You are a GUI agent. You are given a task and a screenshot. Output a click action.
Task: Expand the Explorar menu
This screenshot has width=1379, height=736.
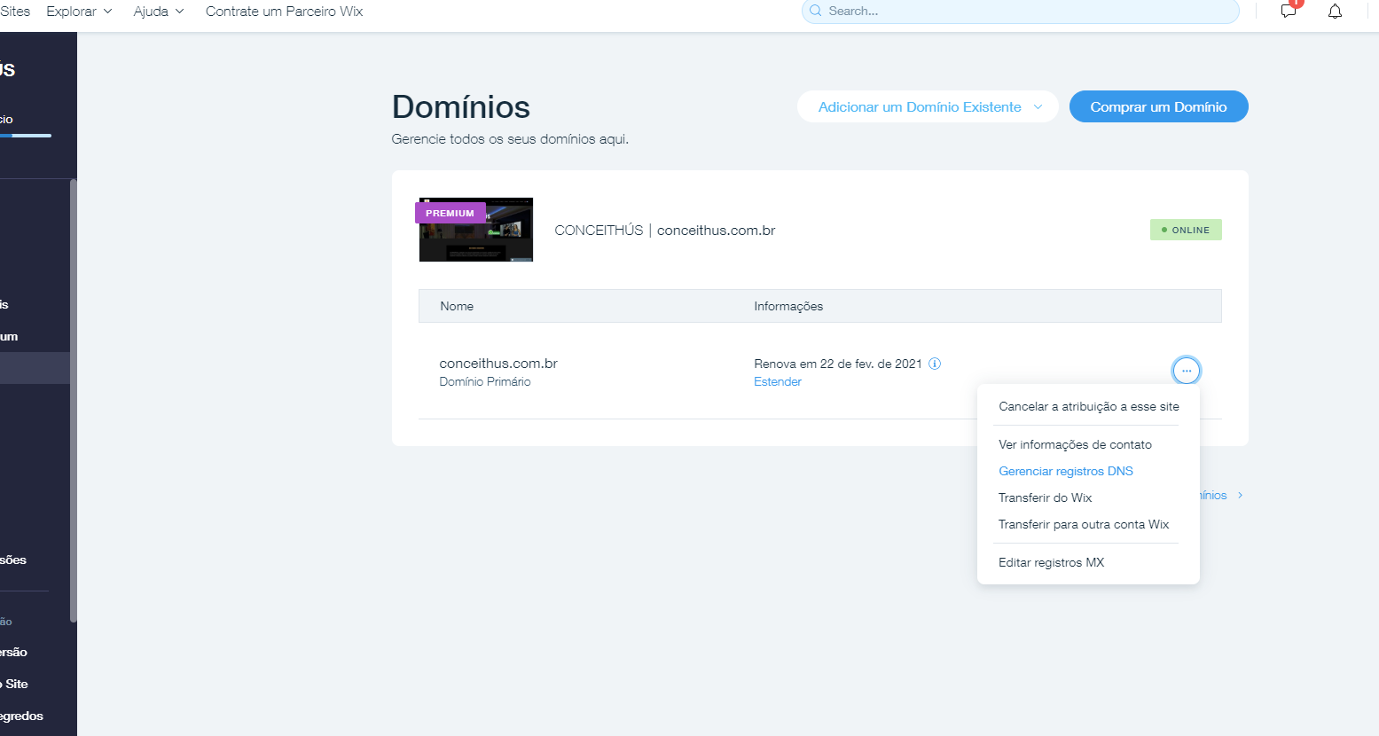(79, 12)
